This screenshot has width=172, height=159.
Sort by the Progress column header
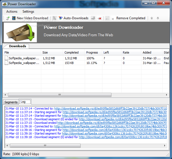point(93,52)
